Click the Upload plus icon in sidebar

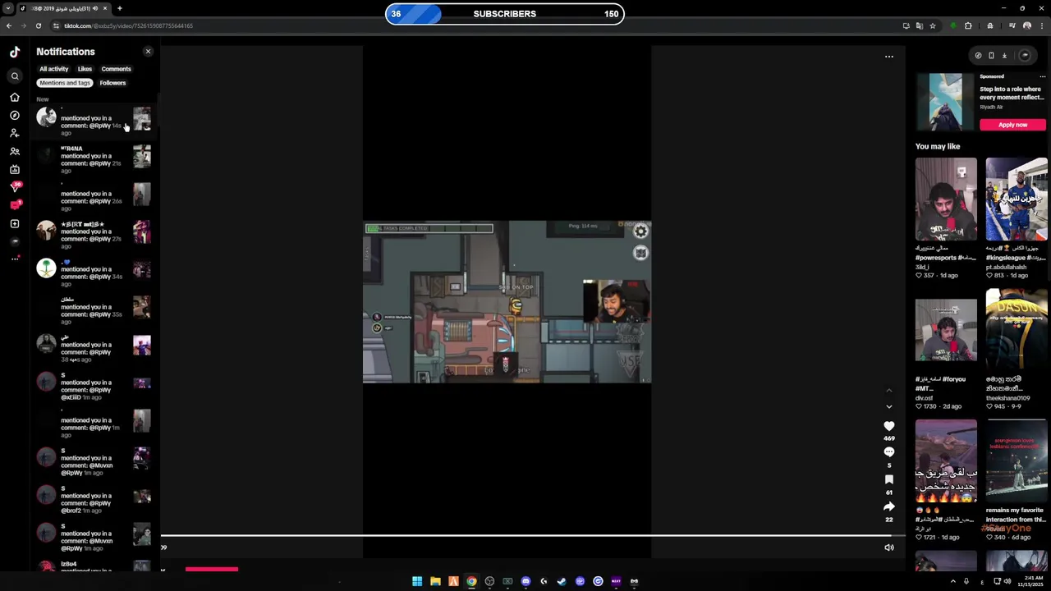pos(15,223)
